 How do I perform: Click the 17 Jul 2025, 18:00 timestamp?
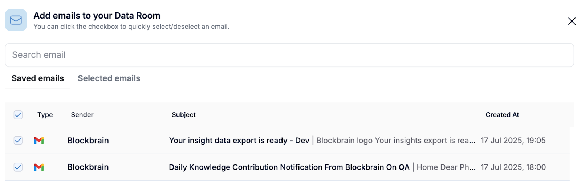(x=513, y=167)
